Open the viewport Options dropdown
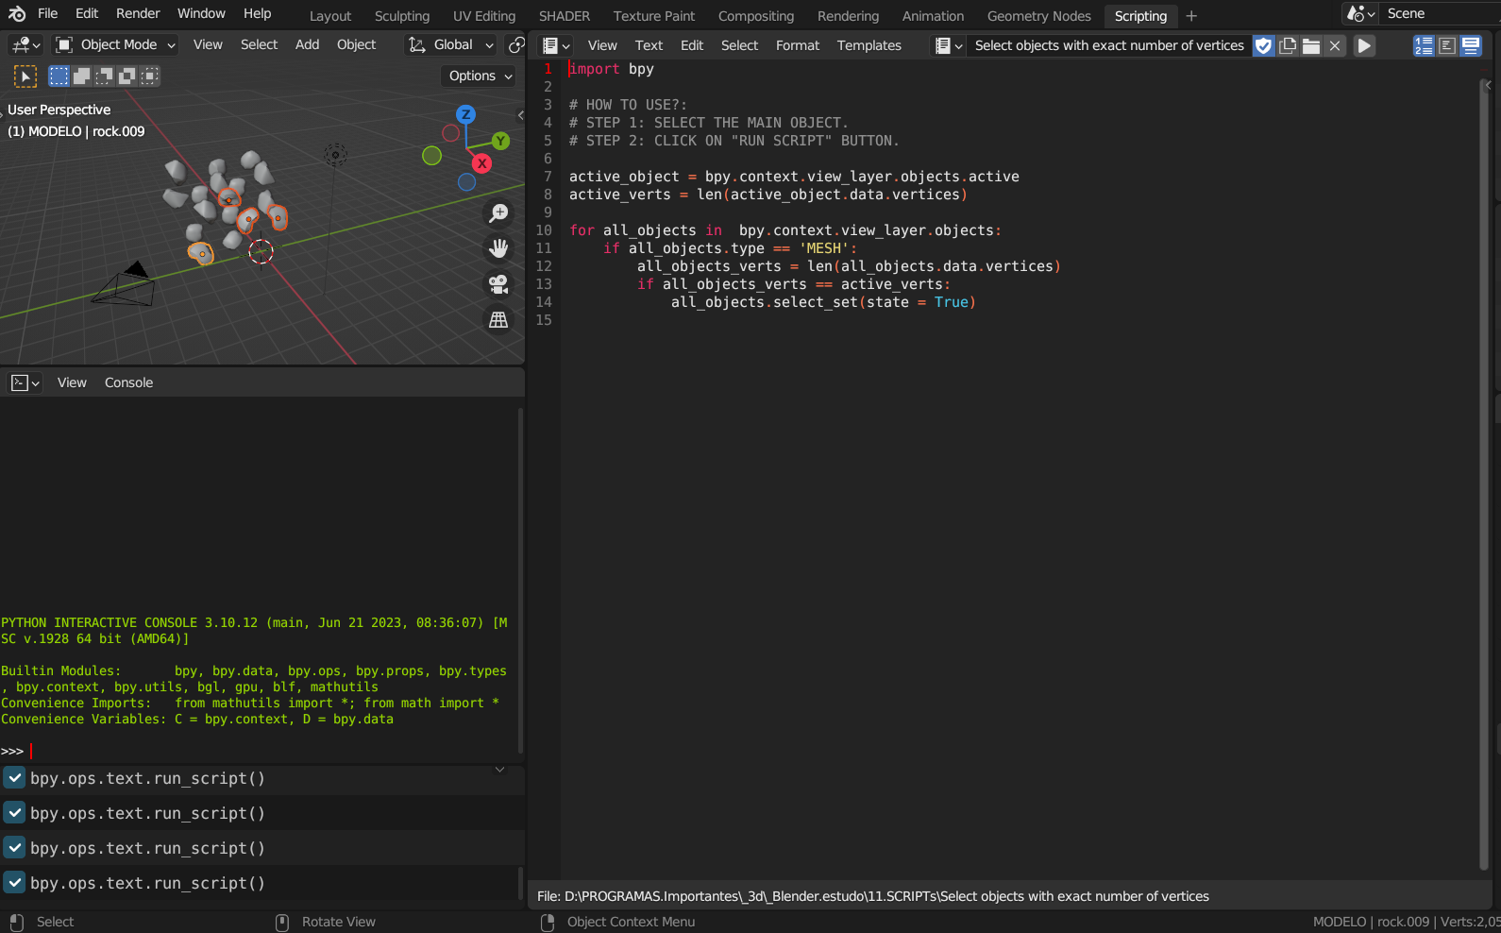The width and height of the screenshot is (1501, 933). tap(480, 76)
